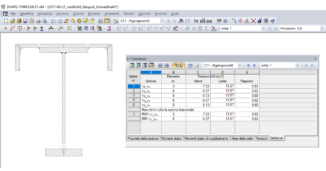Open the info icon with black circle

(x=260, y=21)
